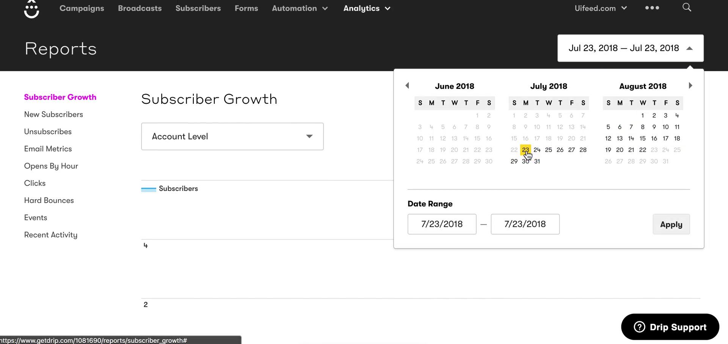Open the search magnifier icon
728x344 pixels.
(687, 8)
